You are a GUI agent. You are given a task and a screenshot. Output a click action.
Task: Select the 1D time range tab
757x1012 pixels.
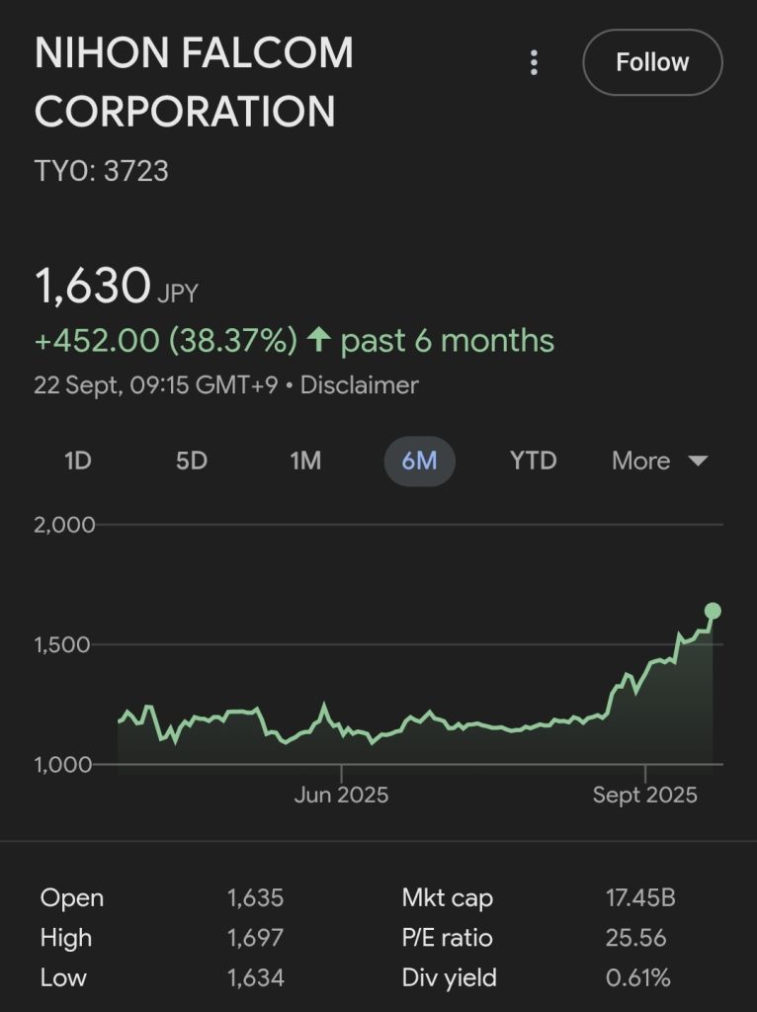click(x=77, y=461)
